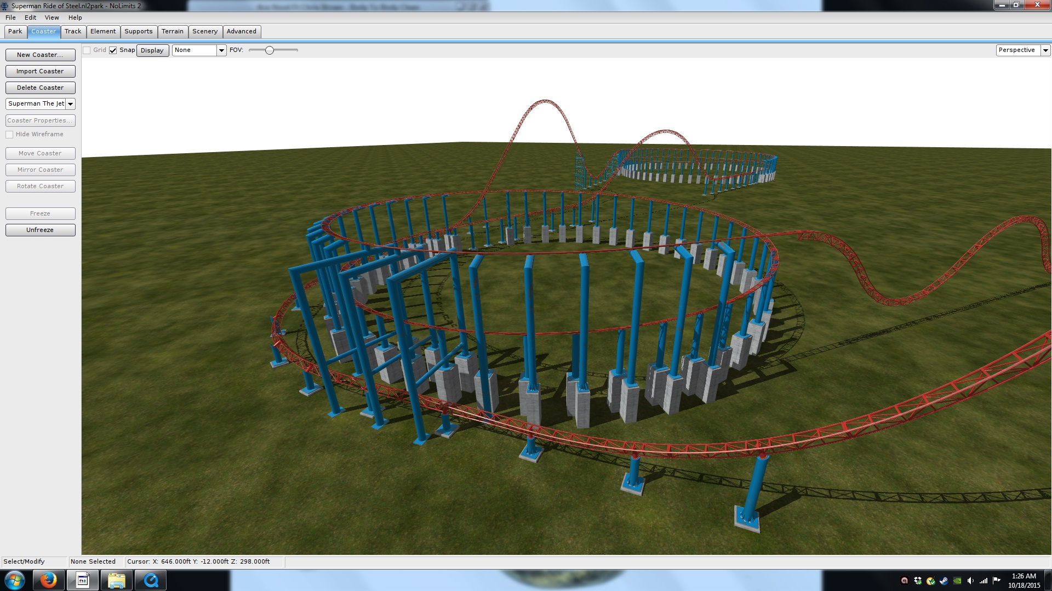
Task: Click the Windows Start orb
Action: pyautogui.click(x=15, y=580)
